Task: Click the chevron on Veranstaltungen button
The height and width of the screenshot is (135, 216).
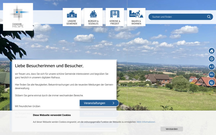Action: pos(113,103)
